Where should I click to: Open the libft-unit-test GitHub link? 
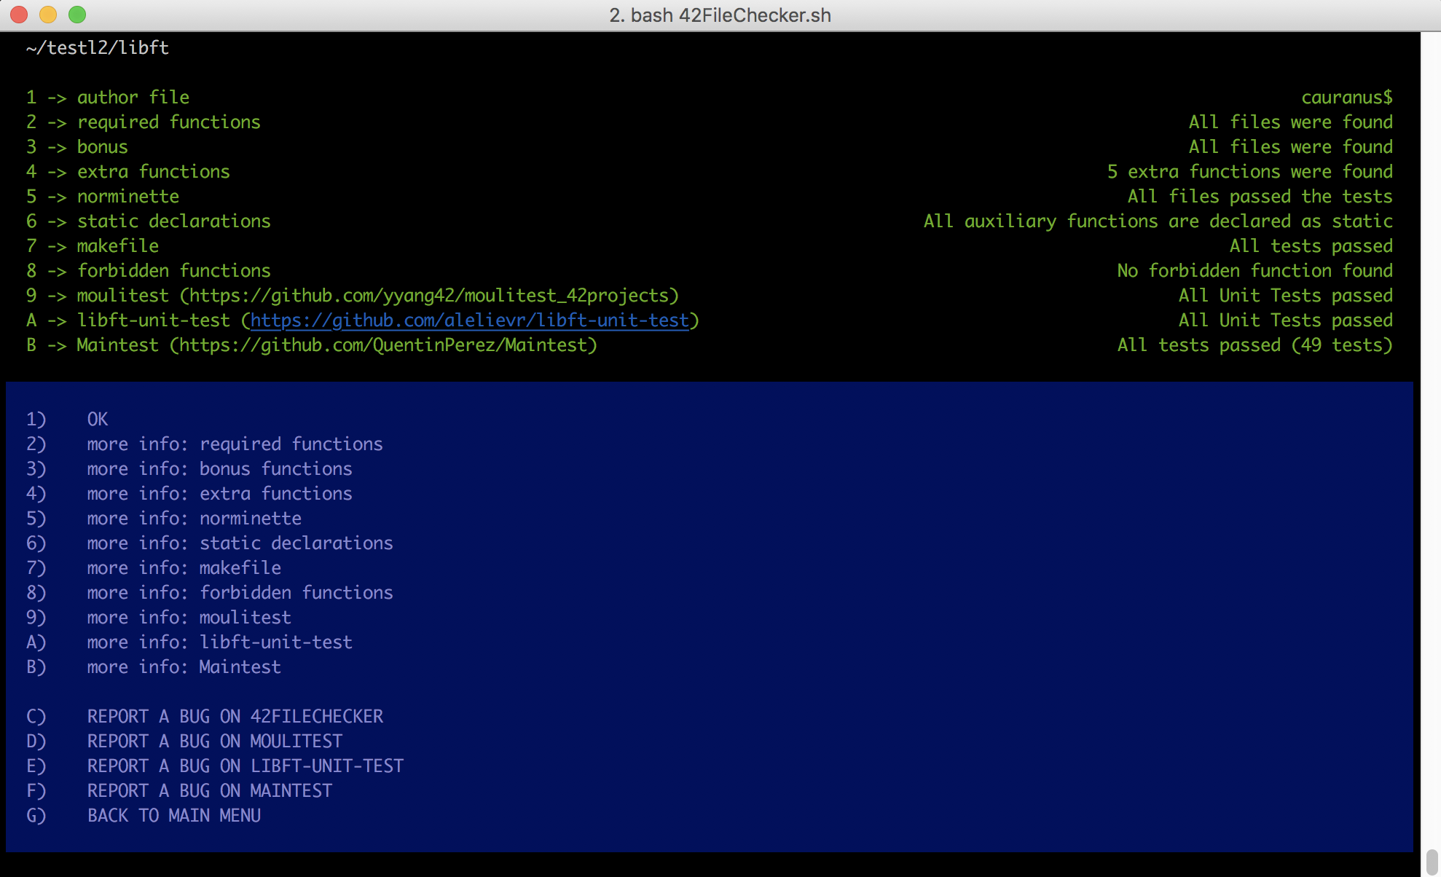tap(470, 320)
